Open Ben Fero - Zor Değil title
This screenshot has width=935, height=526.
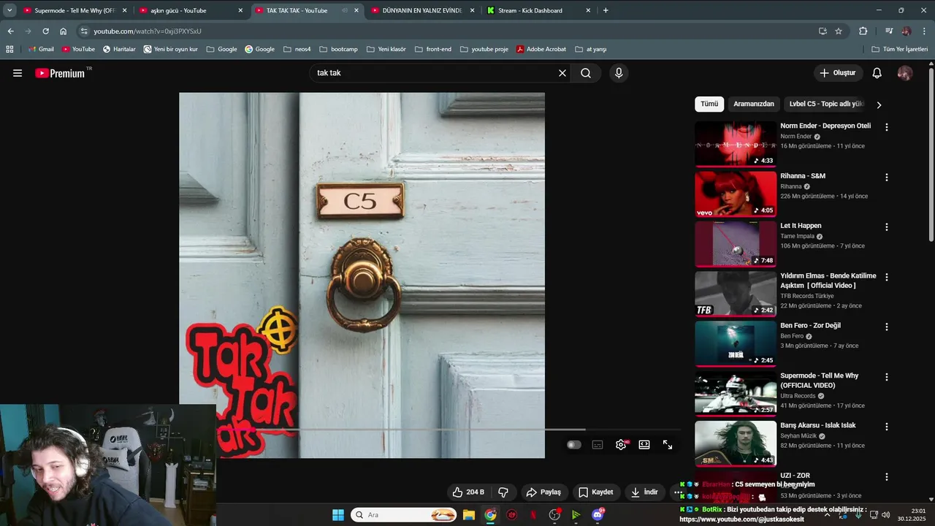(810, 326)
